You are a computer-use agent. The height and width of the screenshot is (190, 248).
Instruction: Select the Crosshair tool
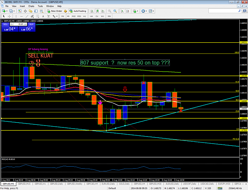click(x=10, y=16)
